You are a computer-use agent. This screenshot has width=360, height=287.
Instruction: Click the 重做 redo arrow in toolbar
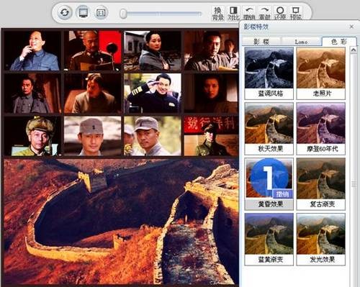(x=265, y=14)
